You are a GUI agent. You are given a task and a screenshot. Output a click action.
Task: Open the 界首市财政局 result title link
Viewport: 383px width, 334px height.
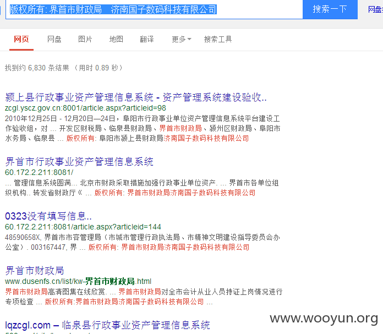click(35, 271)
